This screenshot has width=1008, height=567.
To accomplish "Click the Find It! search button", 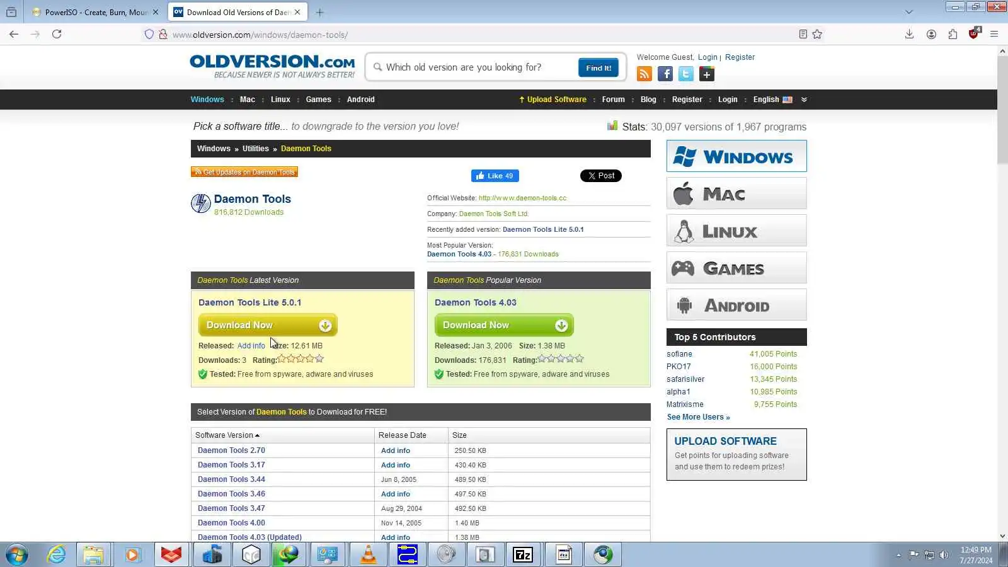I will [x=598, y=67].
